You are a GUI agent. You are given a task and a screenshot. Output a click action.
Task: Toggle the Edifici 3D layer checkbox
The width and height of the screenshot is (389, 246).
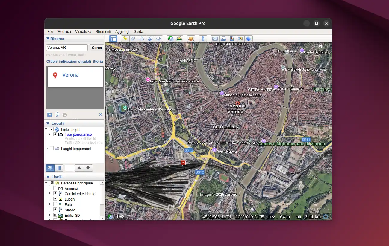click(x=55, y=215)
